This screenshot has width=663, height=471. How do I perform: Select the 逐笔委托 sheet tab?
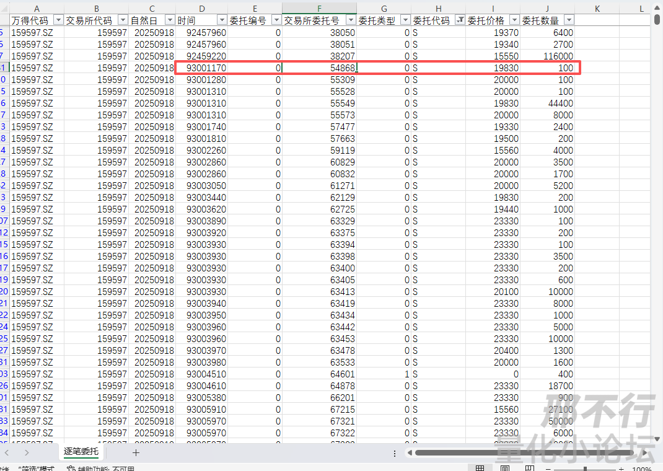pyautogui.click(x=81, y=452)
